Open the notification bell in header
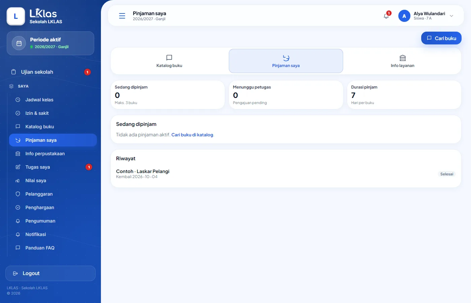The image size is (471, 303). pos(386,16)
